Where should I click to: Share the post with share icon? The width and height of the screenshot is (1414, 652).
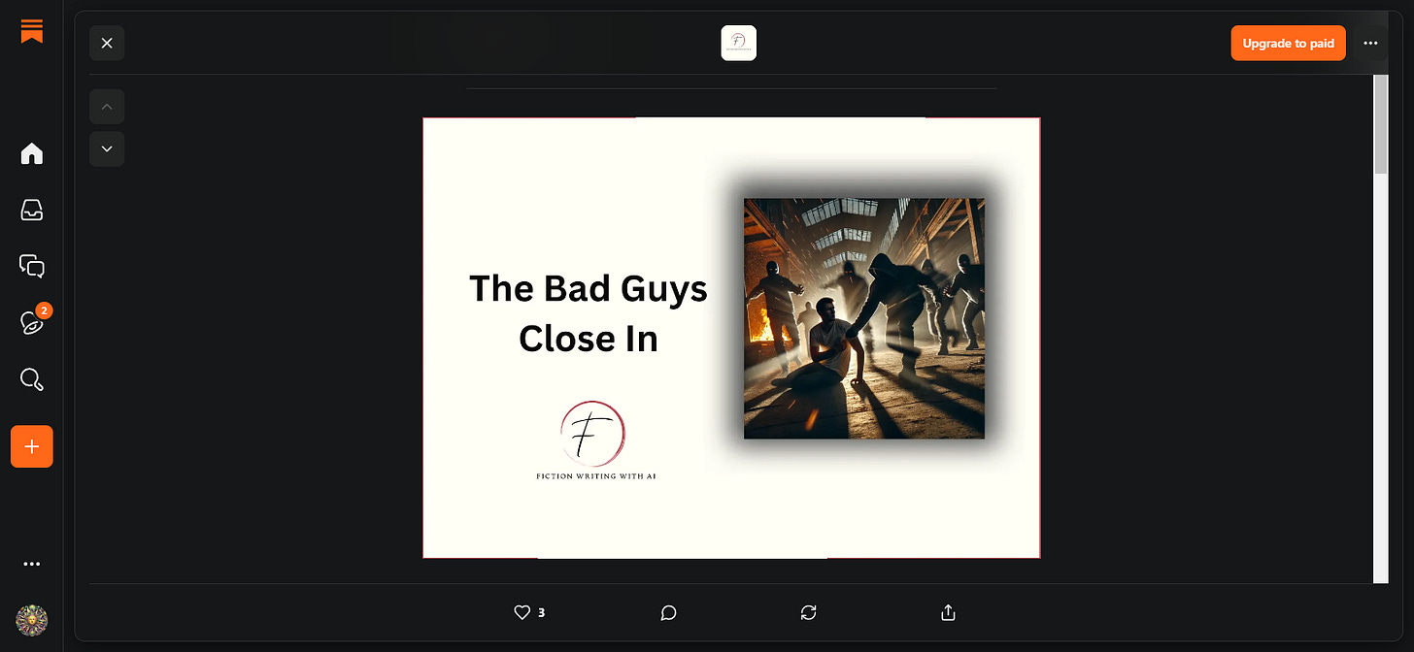(x=949, y=612)
